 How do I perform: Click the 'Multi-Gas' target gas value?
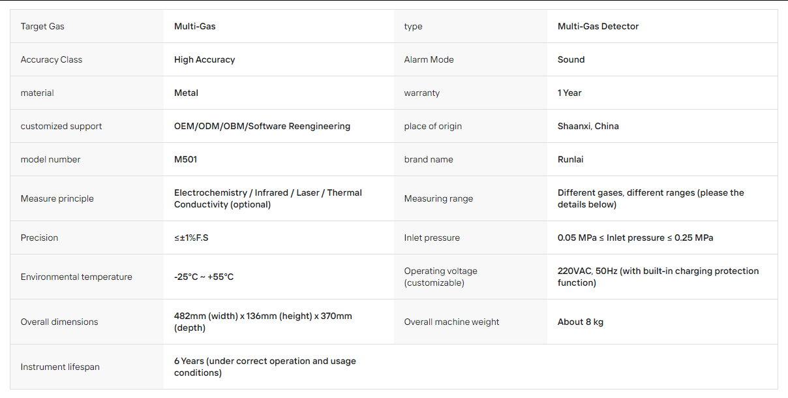tap(194, 26)
